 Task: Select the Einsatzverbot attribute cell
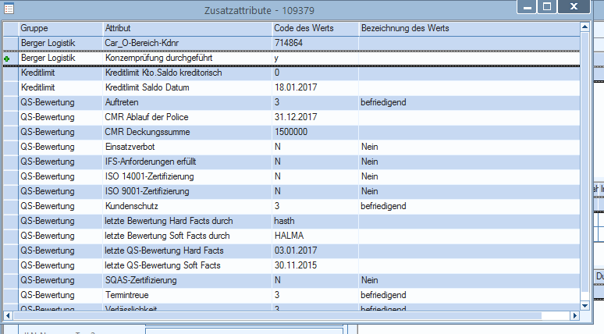coord(187,147)
